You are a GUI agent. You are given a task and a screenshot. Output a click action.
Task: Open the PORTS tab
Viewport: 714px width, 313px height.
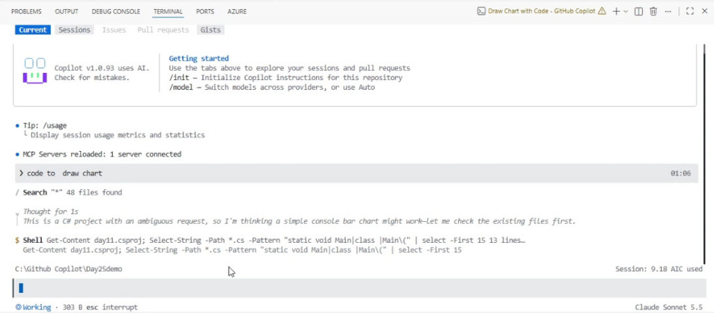pos(205,11)
